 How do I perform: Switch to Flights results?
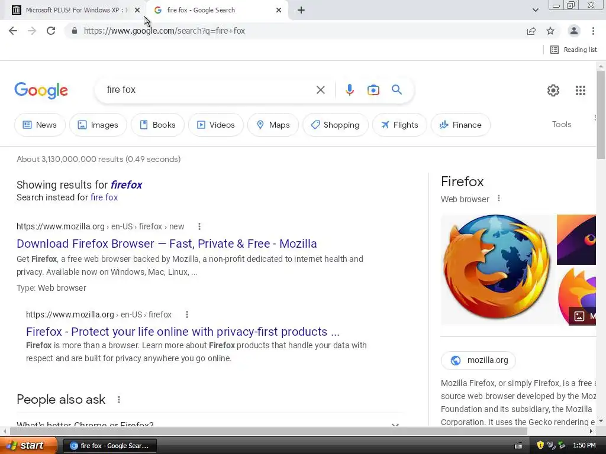[399, 125]
